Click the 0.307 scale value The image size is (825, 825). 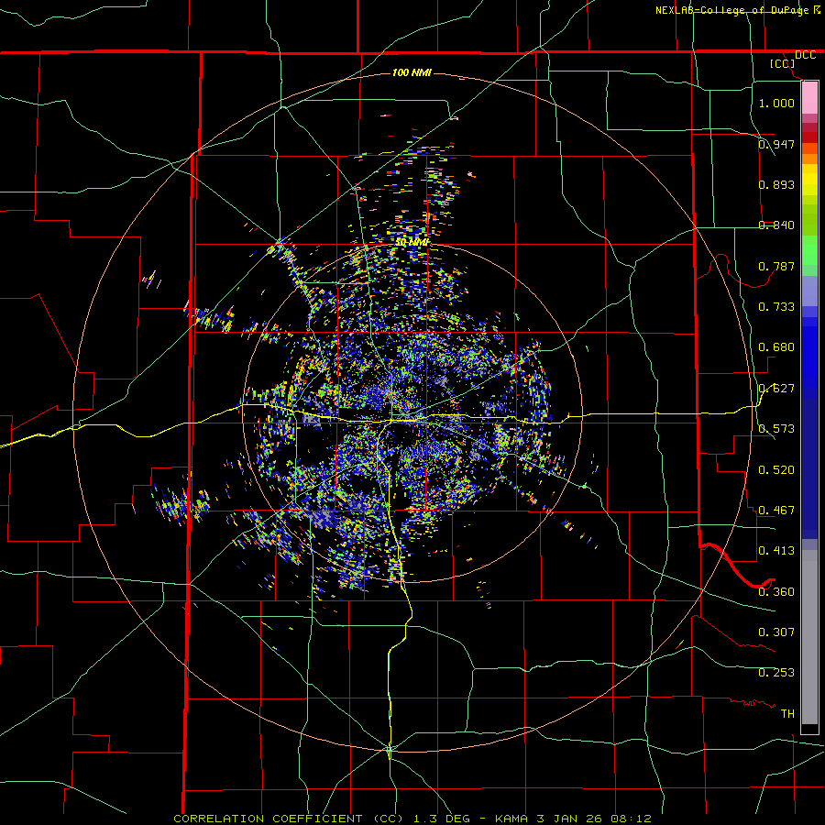pos(776,632)
